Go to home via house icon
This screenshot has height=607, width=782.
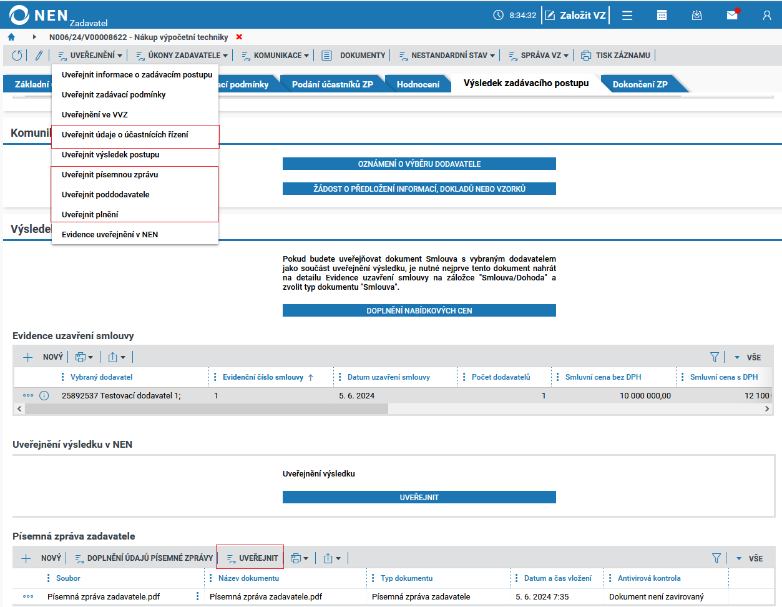11,37
